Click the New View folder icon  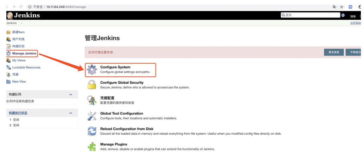pyautogui.click(x=8, y=81)
